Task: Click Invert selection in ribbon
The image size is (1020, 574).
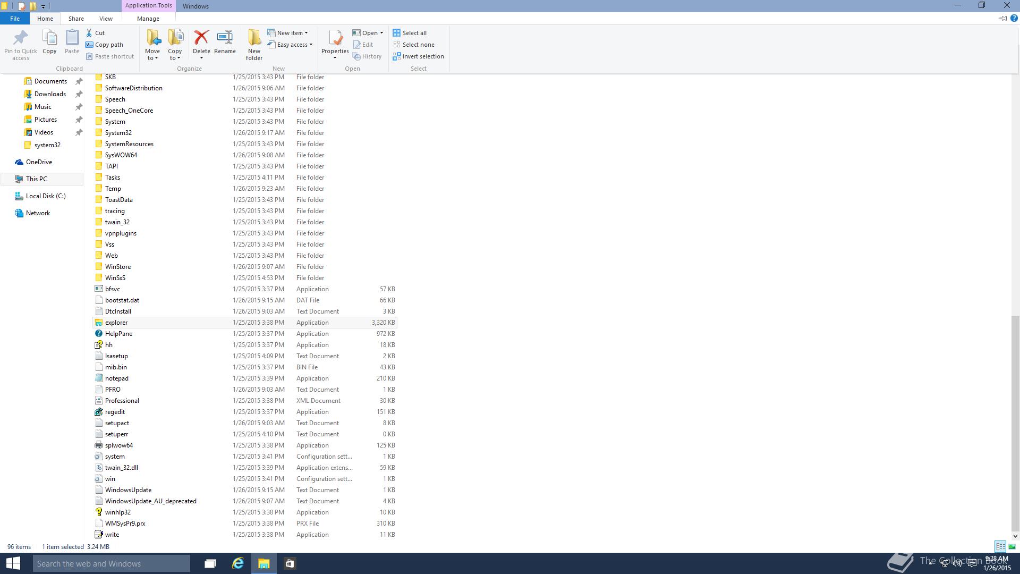Action: (x=418, y=56)
